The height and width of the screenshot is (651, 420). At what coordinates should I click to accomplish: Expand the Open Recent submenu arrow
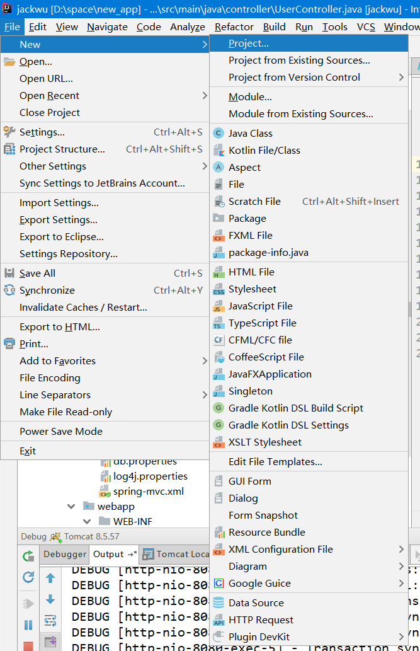click(x=205, y=96)
